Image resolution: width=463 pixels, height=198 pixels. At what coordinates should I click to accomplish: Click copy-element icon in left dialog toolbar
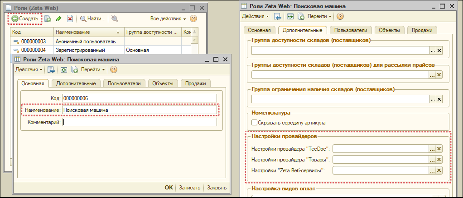(x=74, y=69)
